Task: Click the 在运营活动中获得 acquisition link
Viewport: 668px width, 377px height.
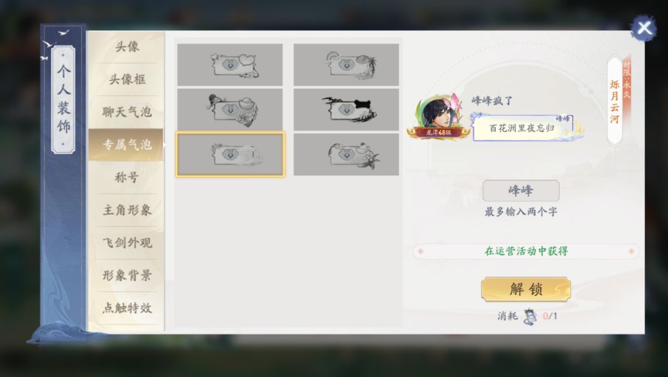Action: [x=526, y=251]
